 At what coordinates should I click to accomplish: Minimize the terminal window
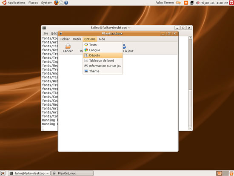coord(177,28)
